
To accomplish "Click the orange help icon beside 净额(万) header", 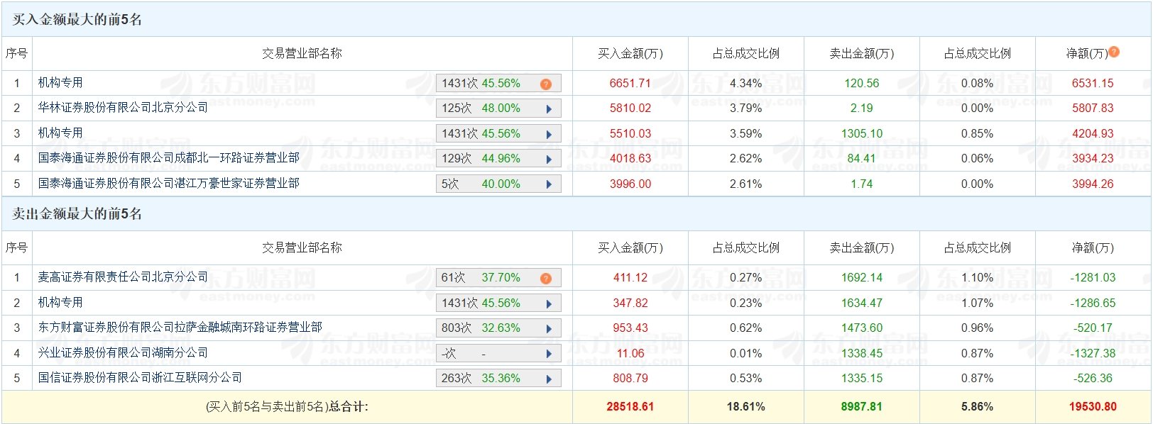I will [x=1114, y=52].
